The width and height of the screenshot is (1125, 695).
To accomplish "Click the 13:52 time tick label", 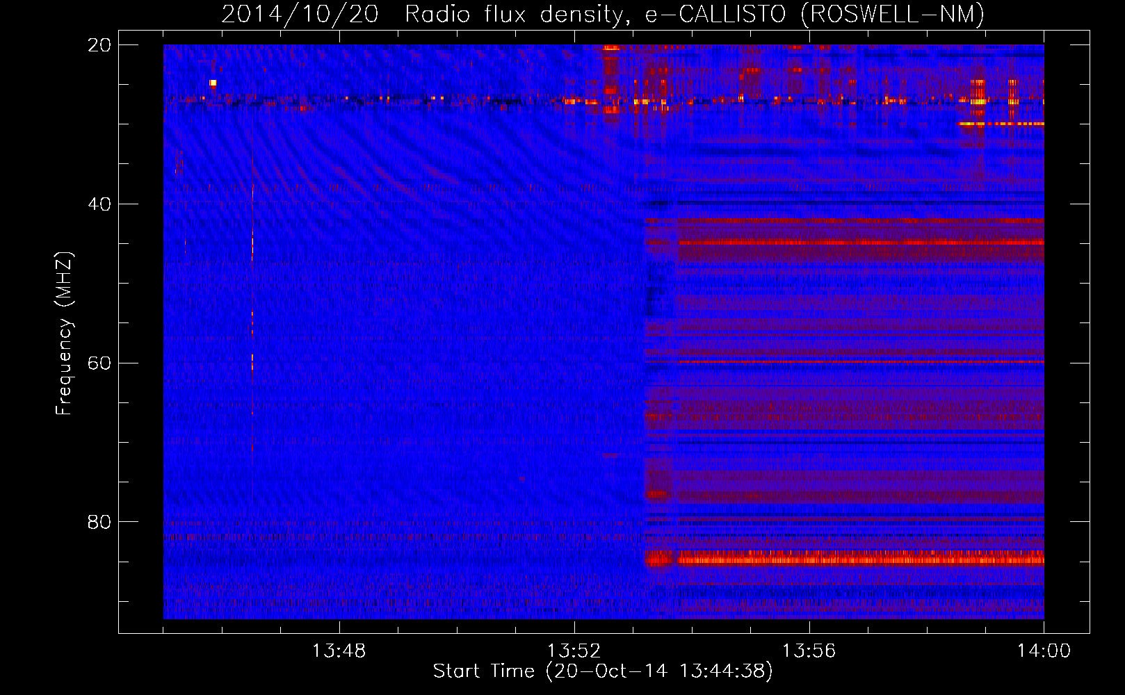I will click(574, 651).
